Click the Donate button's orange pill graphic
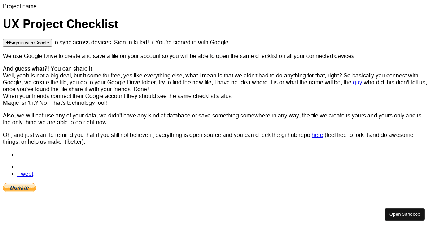 pos(19,187)
